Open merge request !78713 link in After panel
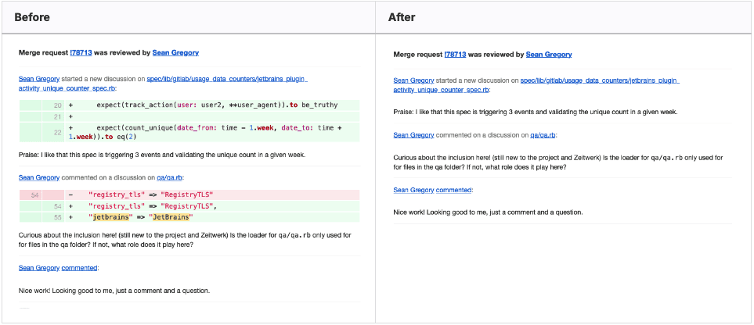The image size is (754, 325). (455, 55)
